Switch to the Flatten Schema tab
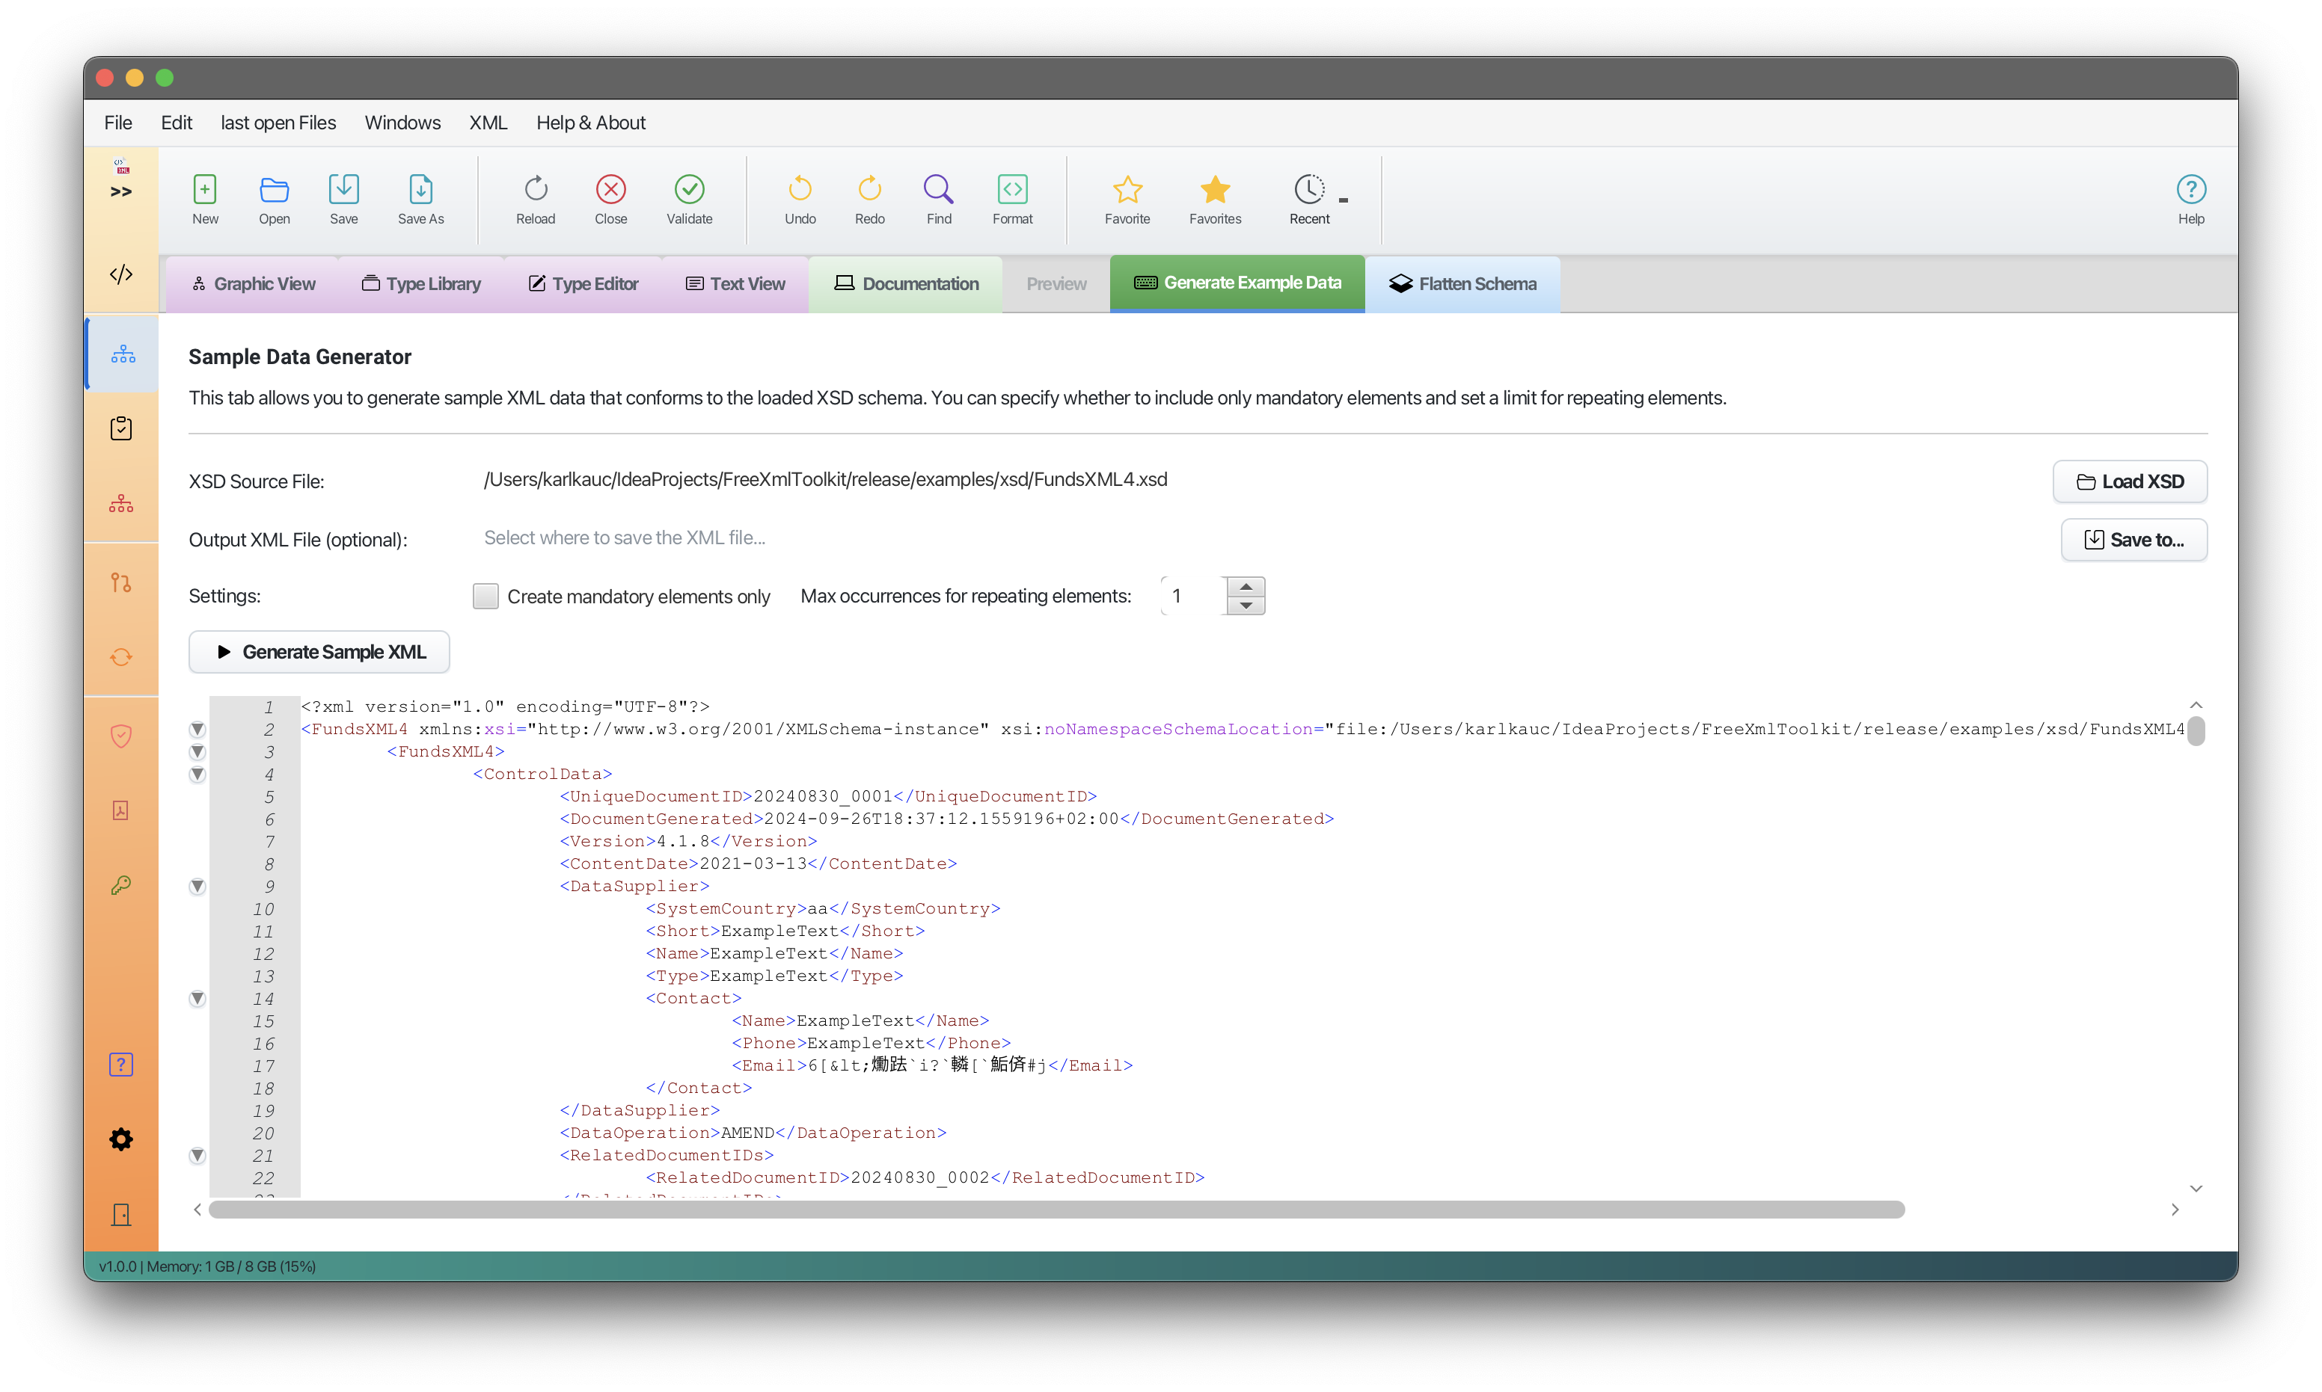This screenshot has height=1392, width=2322. 1461,283
